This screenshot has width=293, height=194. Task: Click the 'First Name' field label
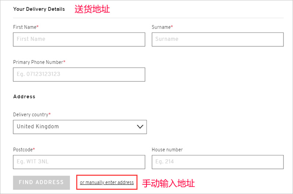tap(25, 27)
